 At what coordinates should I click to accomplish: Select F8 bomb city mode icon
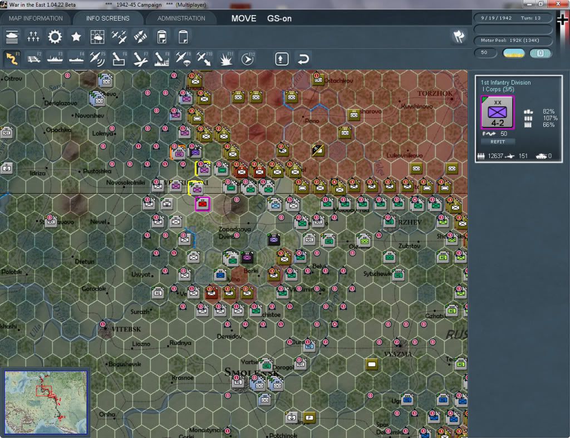click(162, 58)
